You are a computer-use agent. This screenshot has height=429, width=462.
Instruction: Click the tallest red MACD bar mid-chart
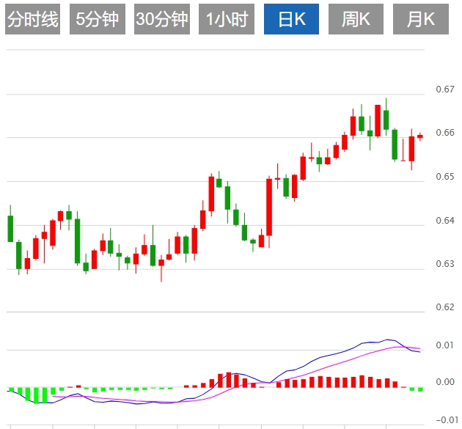point(229,380)
